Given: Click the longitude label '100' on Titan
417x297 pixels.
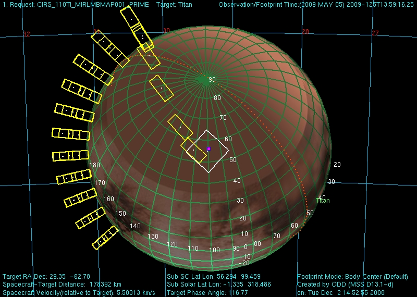Looking at the screenshot, I should tap(214, 250).
